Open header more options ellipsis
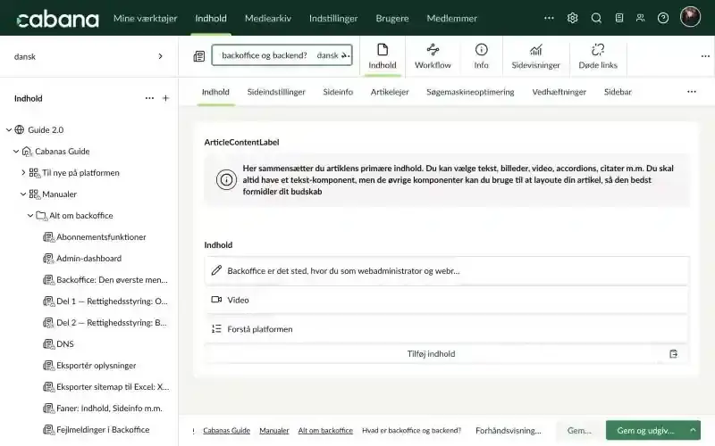Screen dimensions: 715x446 [x=549, y=18]
